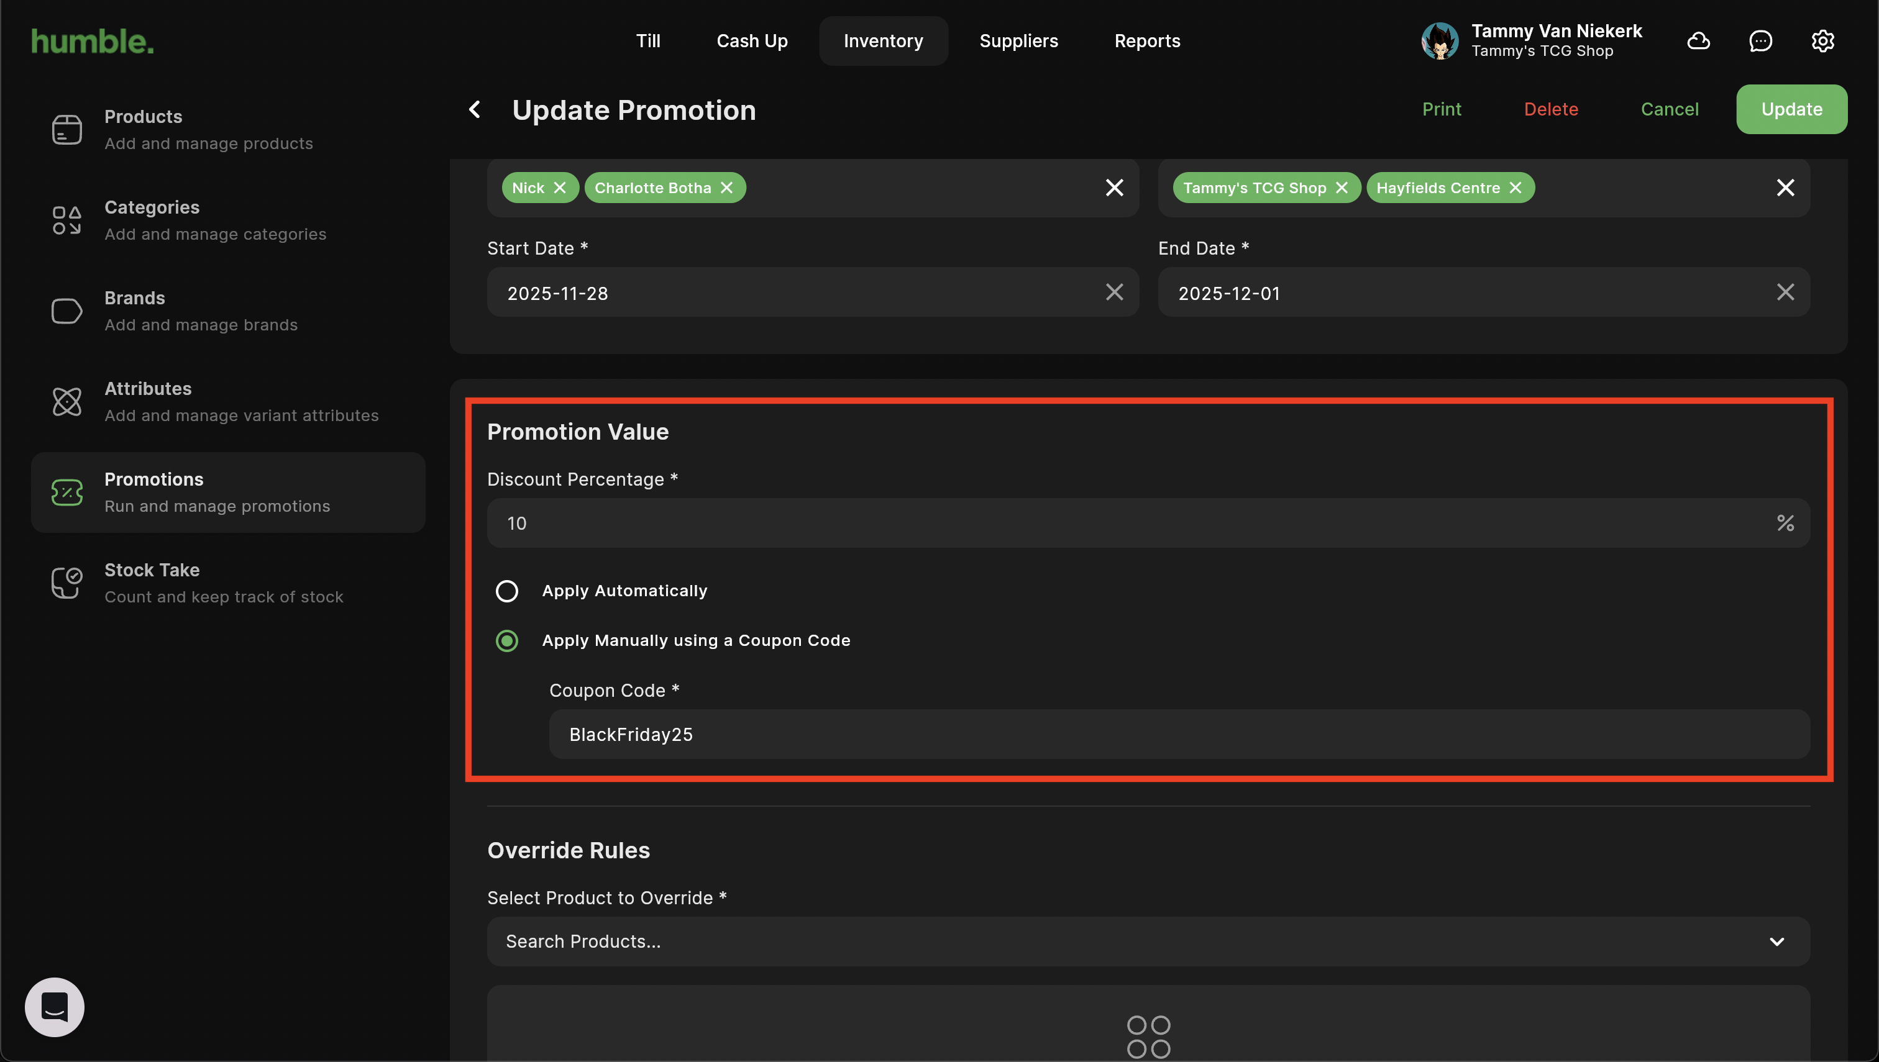Go back using the left chevron arrow
The width and height of the screenshot is (1879, 1062).
coord(475,109)
